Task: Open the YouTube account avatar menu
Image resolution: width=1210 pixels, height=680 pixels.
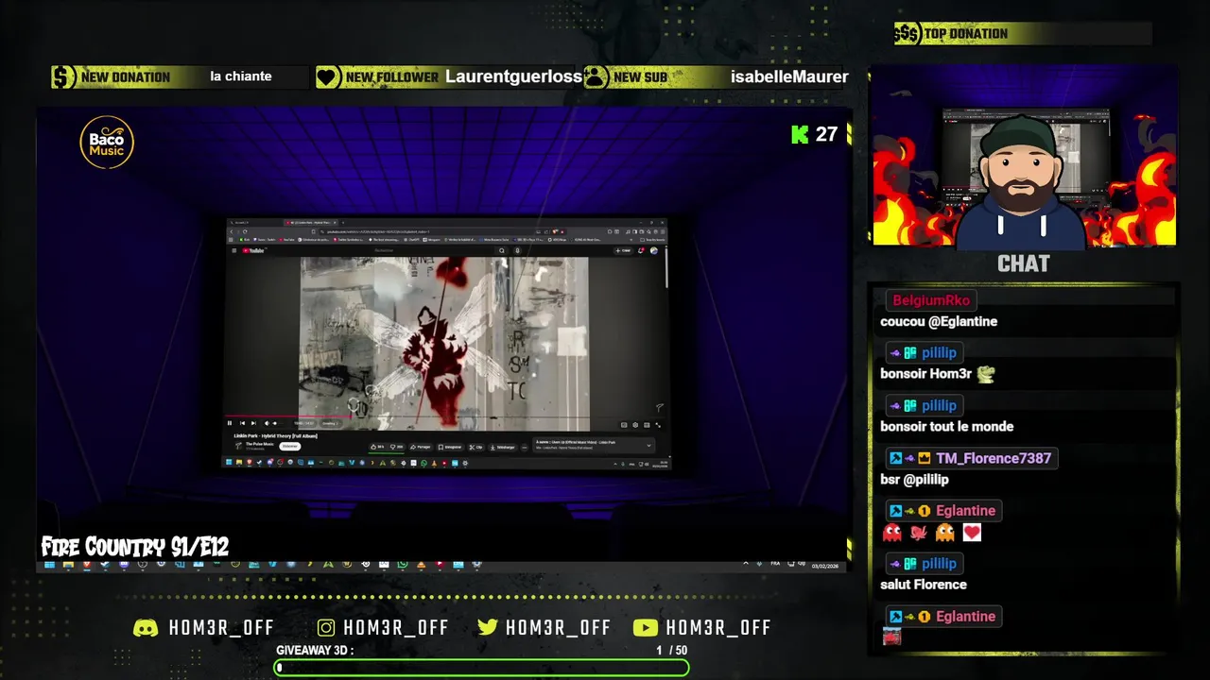Action: click(654, 250)
